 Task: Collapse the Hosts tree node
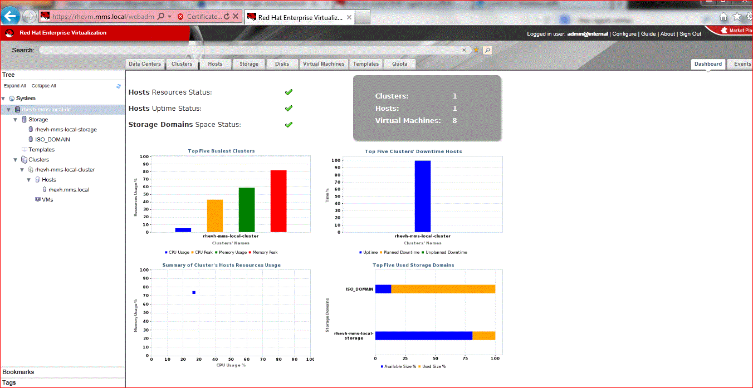click(29, 180)
